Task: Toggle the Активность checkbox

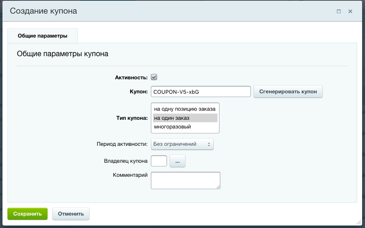Action: tap(154, 77)
